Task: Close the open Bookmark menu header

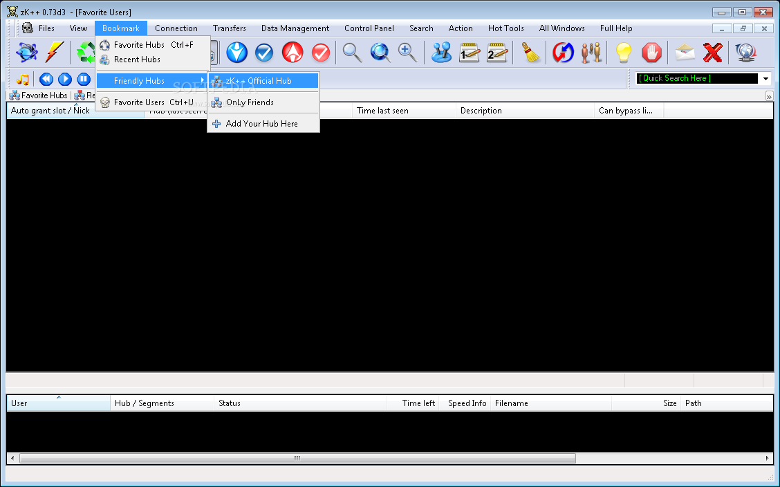Action: pyautogui.click(x=121, y=28)
